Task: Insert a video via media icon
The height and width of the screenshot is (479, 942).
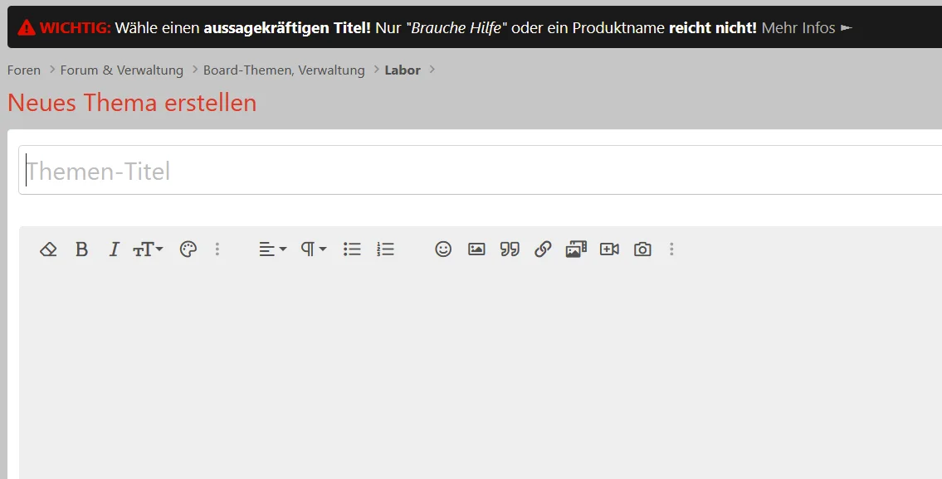Action: tap(609, 249)
